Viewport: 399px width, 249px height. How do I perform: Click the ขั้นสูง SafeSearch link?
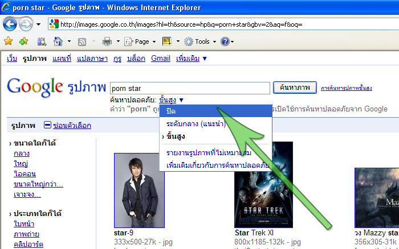(x=168, y=99)
